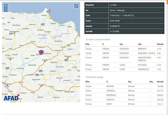Select Kastamonu city label on map
Viewport: 168px width, 115px height.
13,32
